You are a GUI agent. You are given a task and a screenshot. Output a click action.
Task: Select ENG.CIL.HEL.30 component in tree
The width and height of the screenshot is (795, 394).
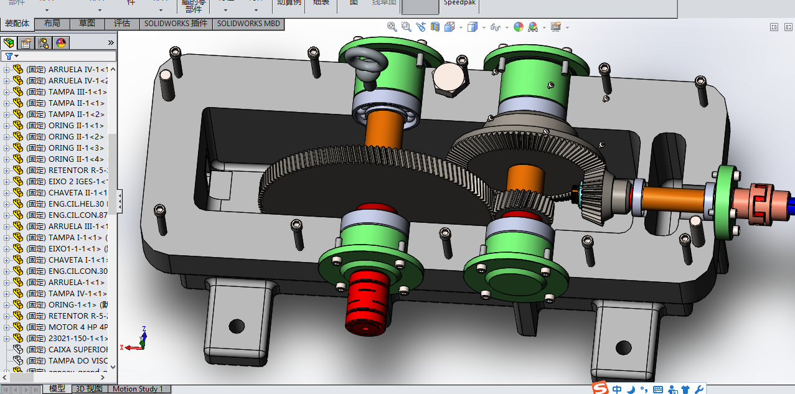tap(78, 204)
